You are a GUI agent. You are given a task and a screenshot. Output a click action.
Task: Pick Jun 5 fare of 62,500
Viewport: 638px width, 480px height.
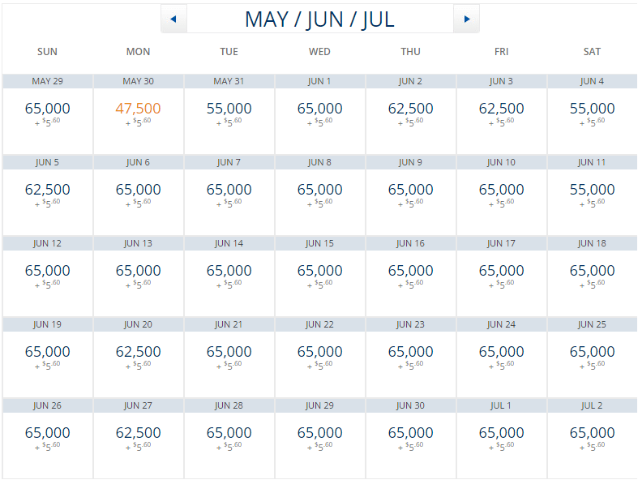tap(48, 195)
